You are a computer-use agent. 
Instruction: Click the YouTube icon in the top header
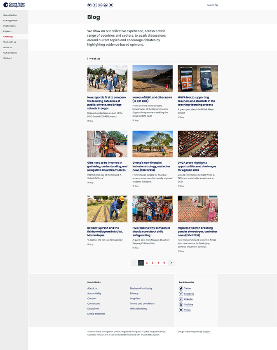pos(106,5)
